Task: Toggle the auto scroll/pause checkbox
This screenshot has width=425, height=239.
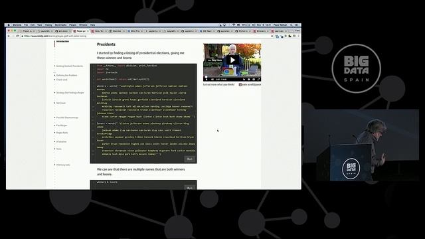Action: (x=240, y=84)
